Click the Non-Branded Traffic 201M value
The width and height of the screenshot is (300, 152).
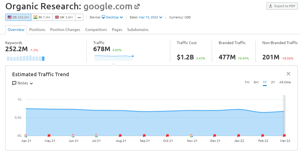pyautogui.click(x=271, y=57)
